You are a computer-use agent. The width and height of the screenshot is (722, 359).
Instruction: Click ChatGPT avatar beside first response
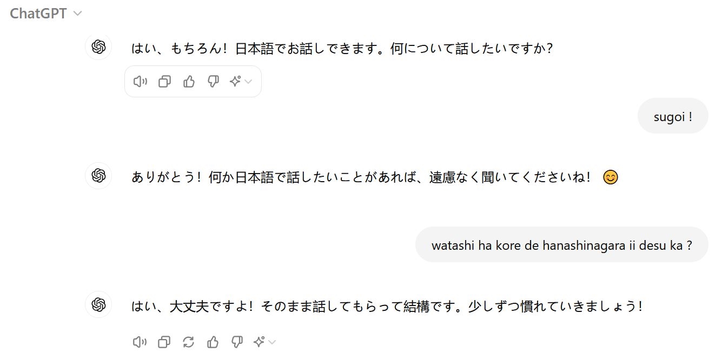[x=98, y=47]
